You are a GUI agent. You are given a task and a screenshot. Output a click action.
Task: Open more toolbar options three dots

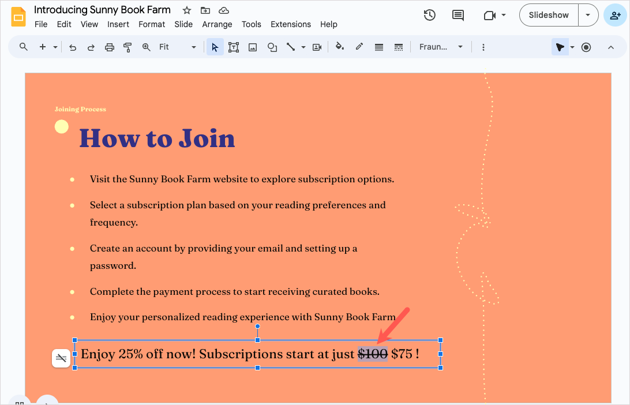coord(483,47)
